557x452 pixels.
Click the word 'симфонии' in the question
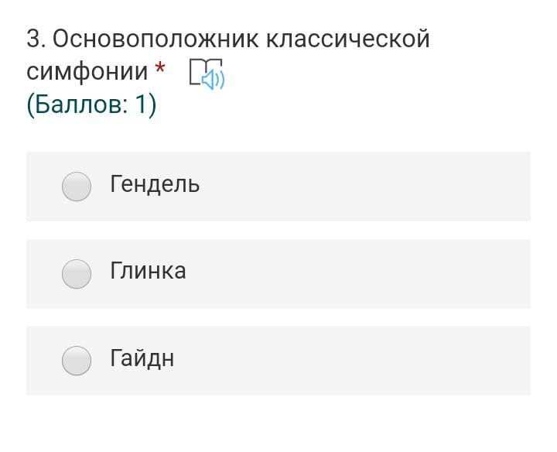(x=87, y=72)
